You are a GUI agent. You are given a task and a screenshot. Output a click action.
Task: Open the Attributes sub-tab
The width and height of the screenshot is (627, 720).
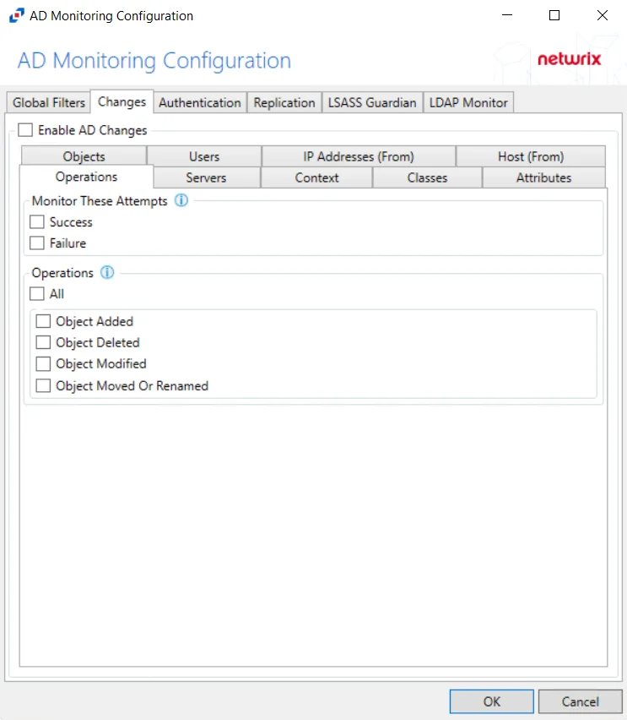click(543, 177)
